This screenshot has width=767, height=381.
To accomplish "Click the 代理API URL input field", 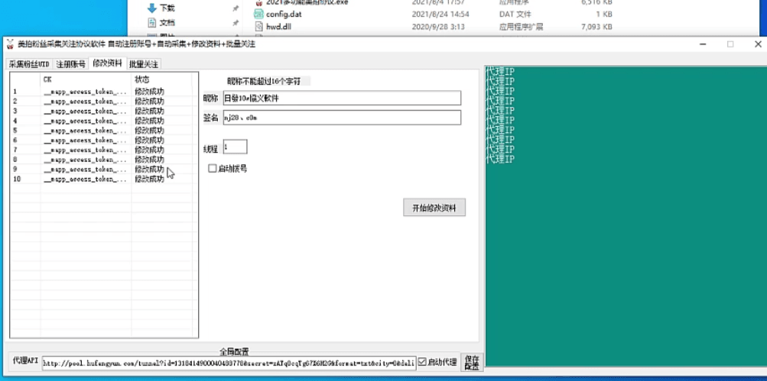I will tap(228, 363).
